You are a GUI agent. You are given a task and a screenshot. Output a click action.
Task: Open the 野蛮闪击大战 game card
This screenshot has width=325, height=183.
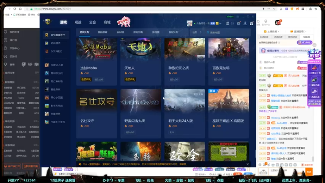(x=141, y=113)
